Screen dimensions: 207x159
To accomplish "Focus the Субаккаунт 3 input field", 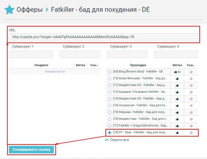I will (x=127, y=54).
